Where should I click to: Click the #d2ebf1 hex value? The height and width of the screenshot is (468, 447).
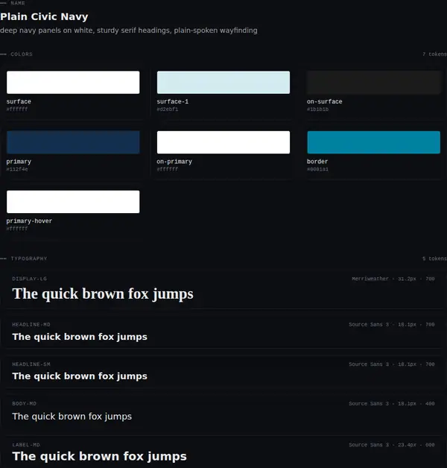[168, 110]
